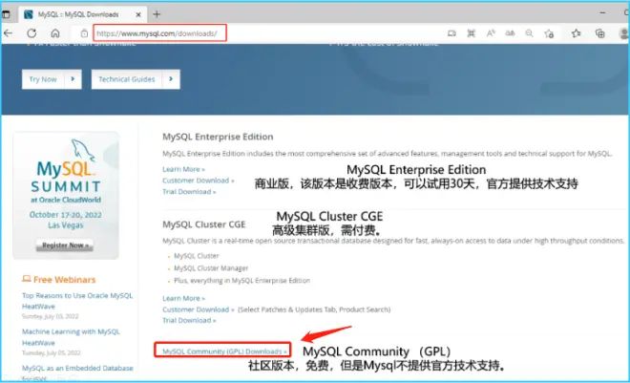
Task: Open MySQL Community (GPL) Downloads link
Action: pos(224,351)
